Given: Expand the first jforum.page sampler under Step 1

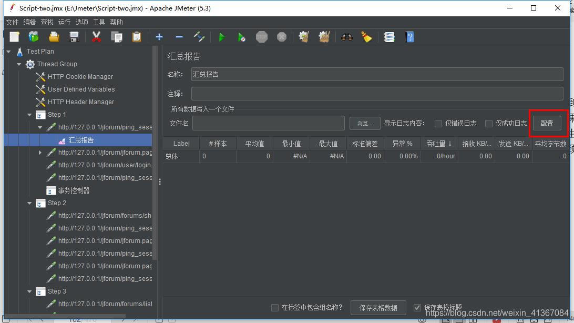Looking at the screenshot, I should pyautogui.click(x=40, y=153).
